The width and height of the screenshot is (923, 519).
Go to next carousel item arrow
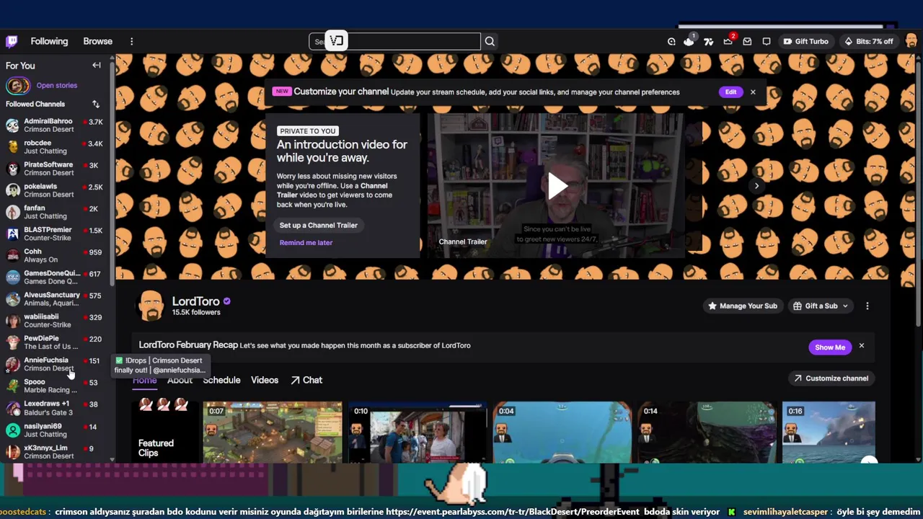tap(756, 186)
